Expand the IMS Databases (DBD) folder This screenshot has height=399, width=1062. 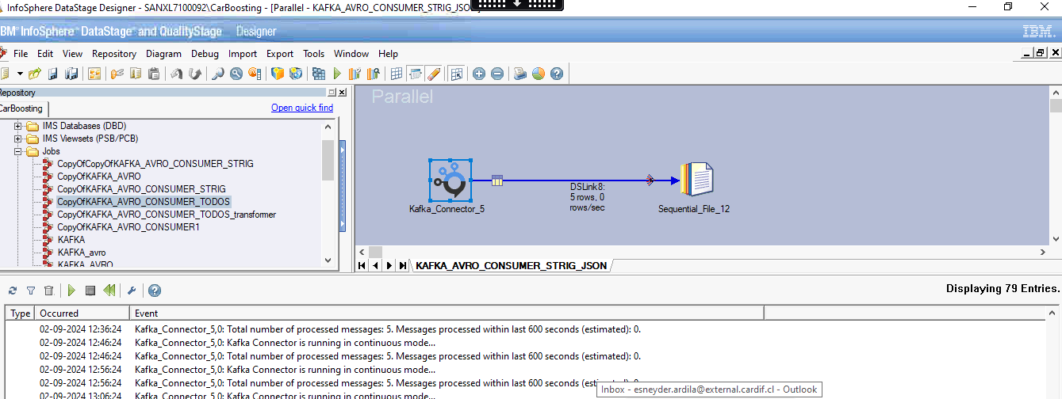pyautogui.click(x=18, y=126)
